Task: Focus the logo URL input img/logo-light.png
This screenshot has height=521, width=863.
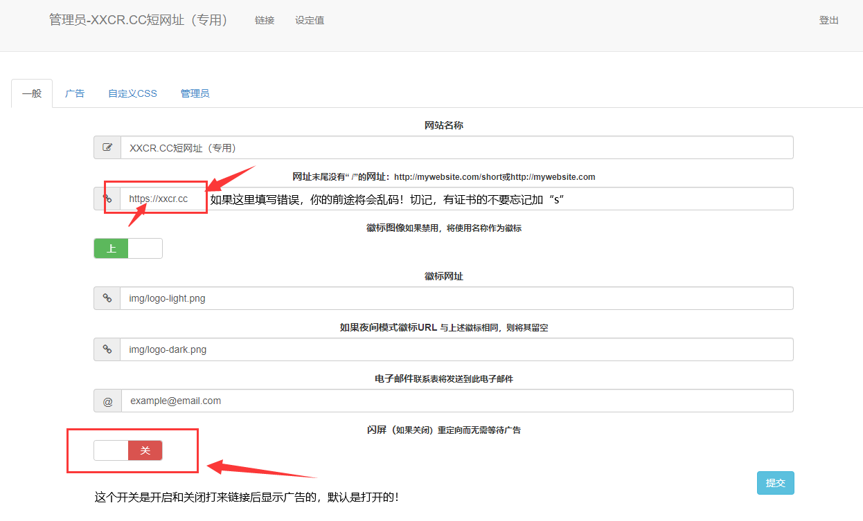Action: click(x=456, y=298)
